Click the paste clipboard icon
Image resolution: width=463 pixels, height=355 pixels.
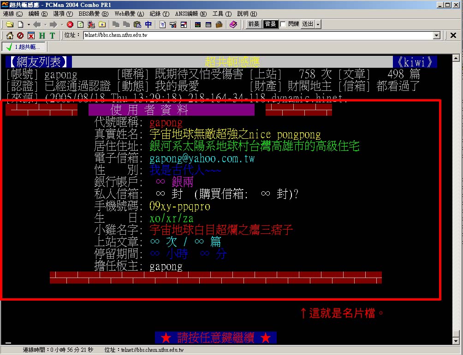pyautogui.click(x=137, y=24)
